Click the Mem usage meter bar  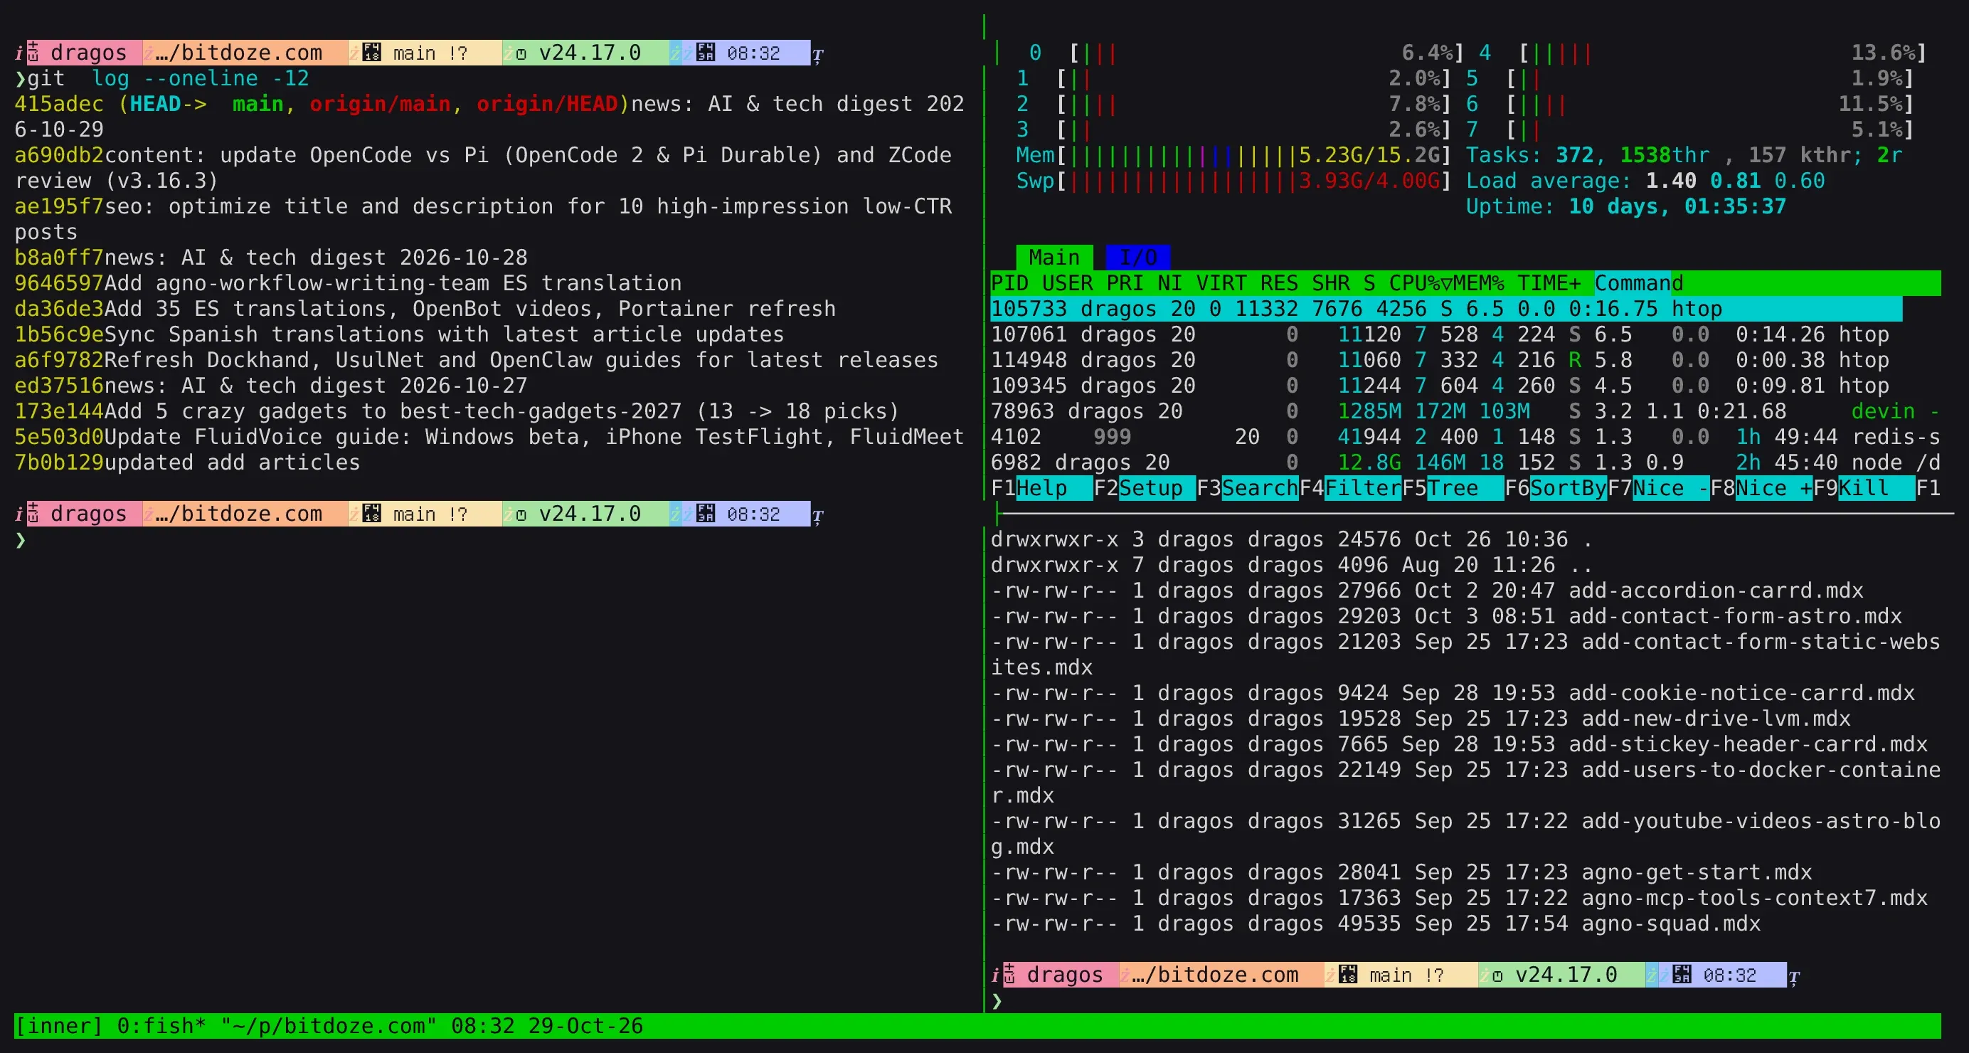(1233, 155)
